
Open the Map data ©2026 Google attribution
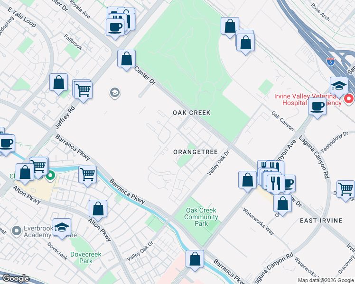[x=326, y=281]
